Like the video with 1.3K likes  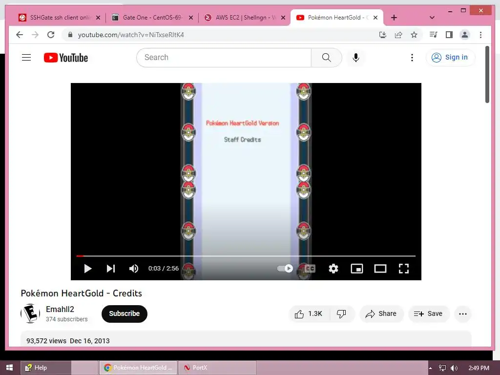pyautogui.click(x=309, y=314)
